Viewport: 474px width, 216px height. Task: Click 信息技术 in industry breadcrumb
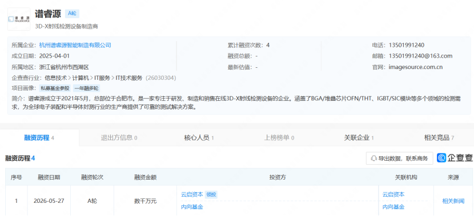pyautogui.click(x=55, y=78)
